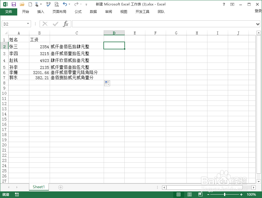Open the 开始 ribbon tab
This screenshot has width=262, height=198.
click(25, 11)
